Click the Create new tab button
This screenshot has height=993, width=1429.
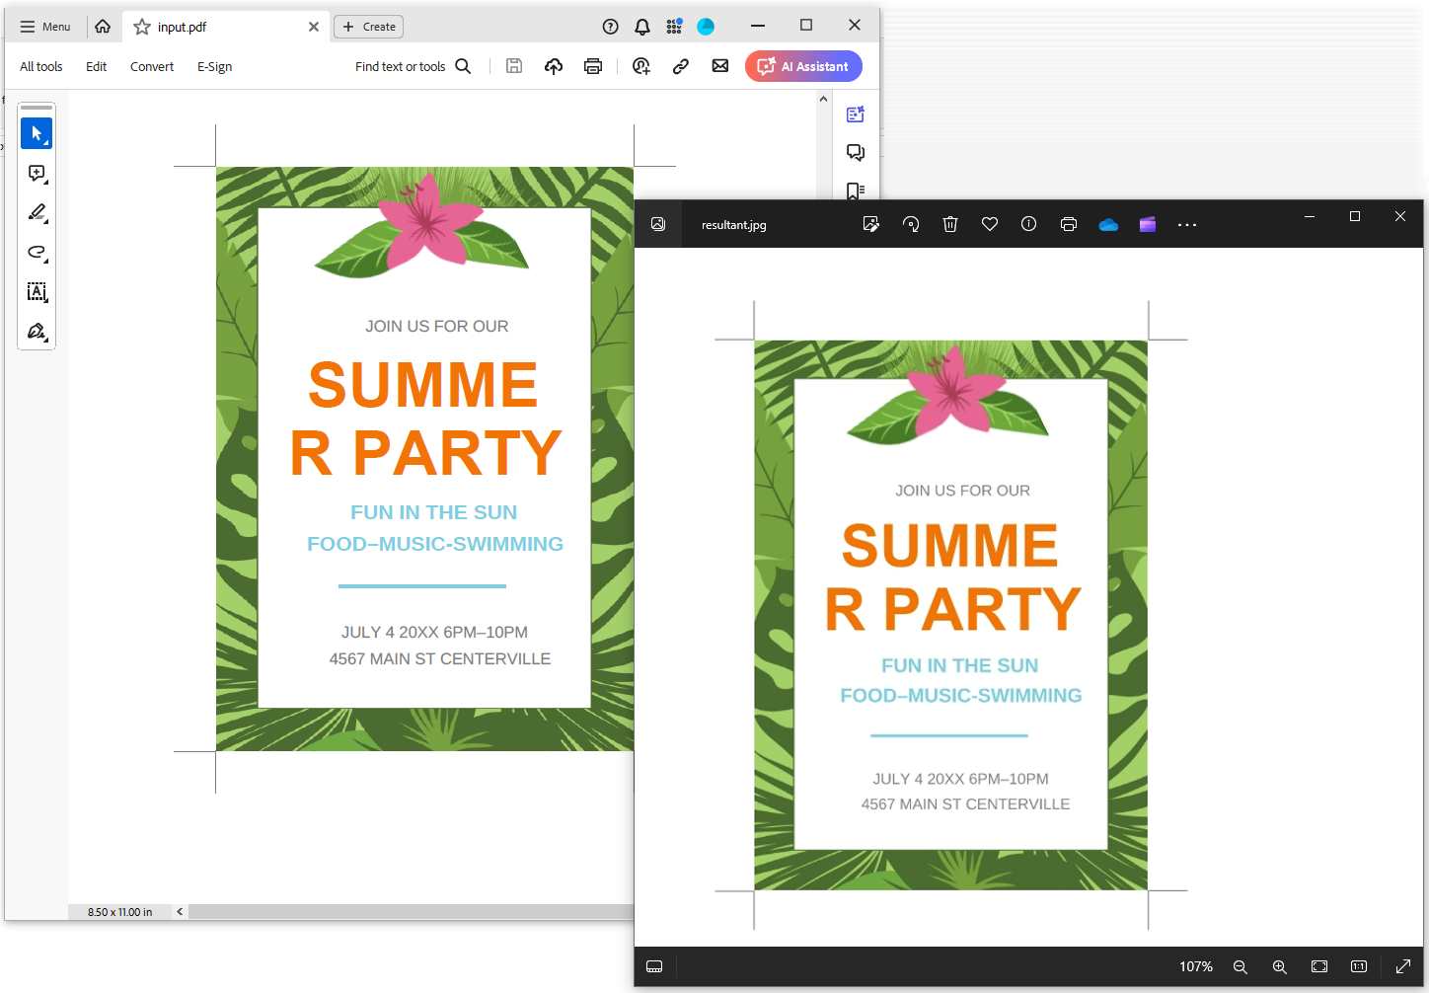368,27
